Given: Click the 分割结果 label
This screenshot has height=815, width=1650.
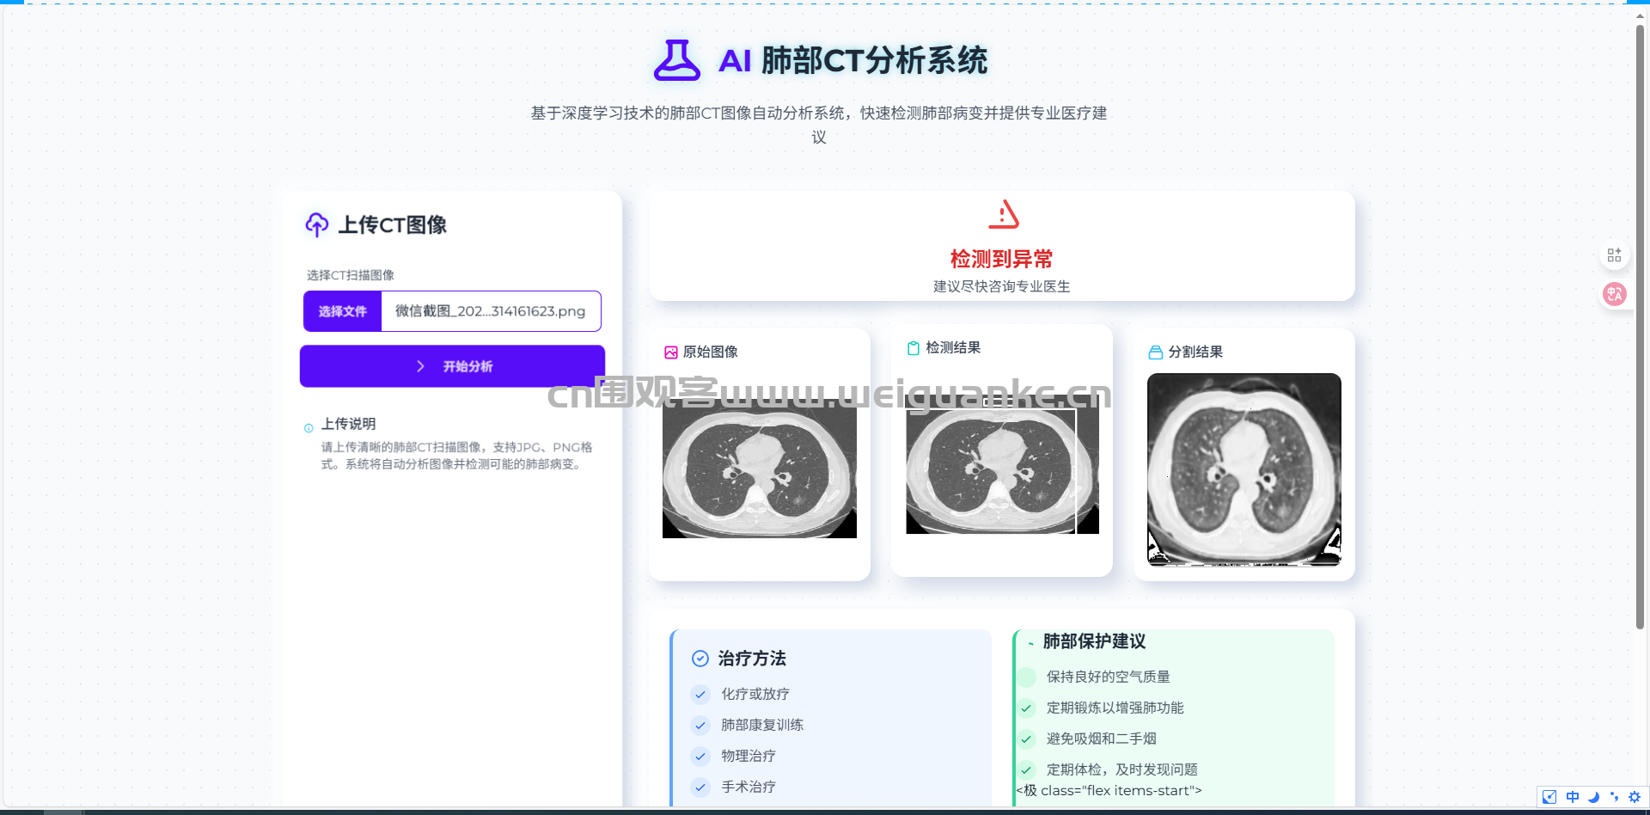Looking at the screenshot, I should coord(1195,352).
